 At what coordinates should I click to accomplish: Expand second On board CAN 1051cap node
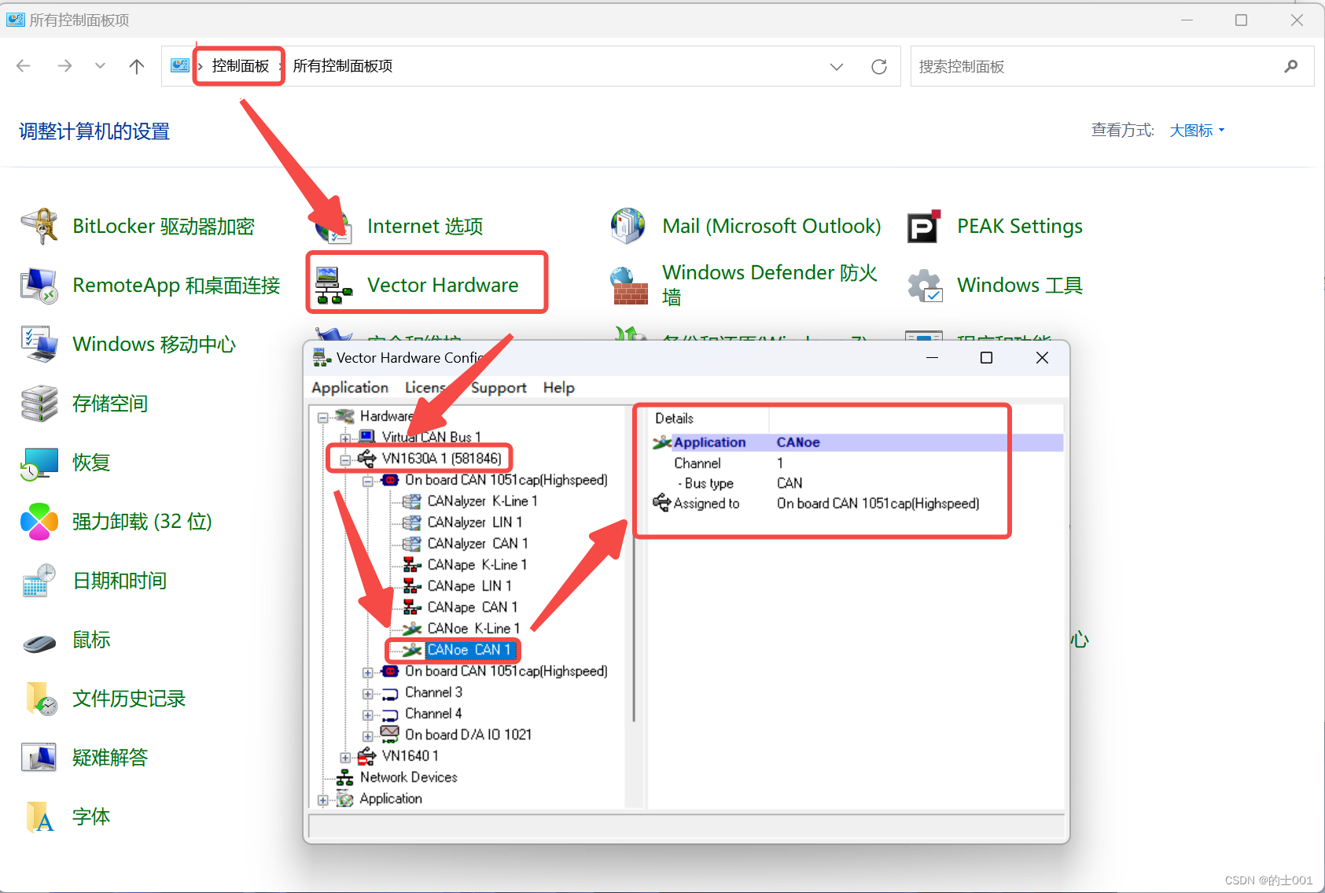coord(367,673)
